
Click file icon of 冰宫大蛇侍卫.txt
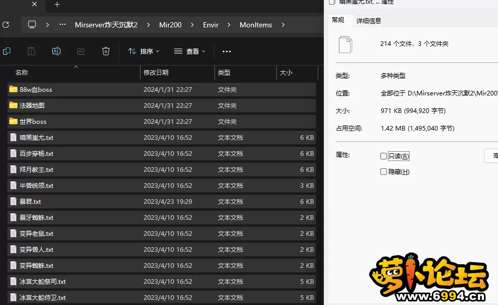point(13,297)
